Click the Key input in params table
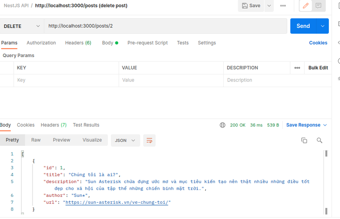 click(66, 80)
